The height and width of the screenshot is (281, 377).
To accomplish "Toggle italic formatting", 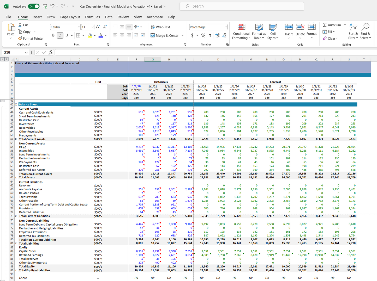I will [x=60, y=35].
